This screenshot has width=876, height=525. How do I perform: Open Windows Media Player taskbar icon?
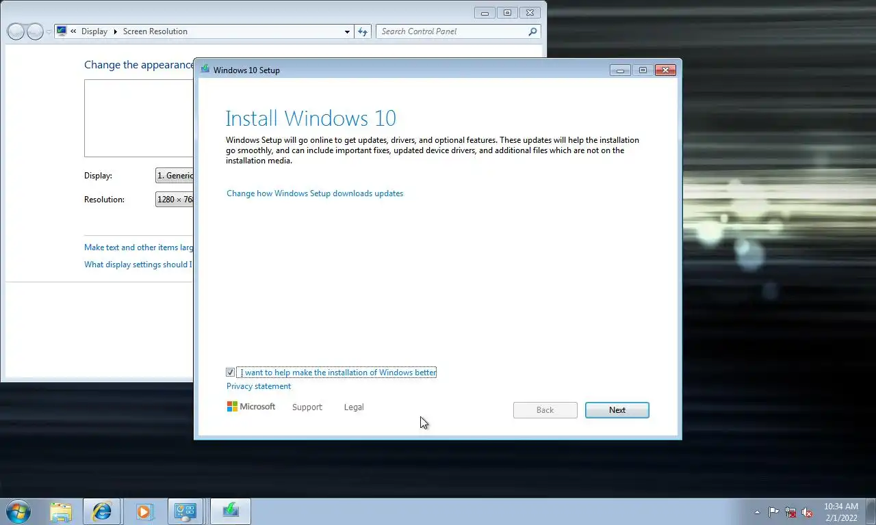click(144, 511)
